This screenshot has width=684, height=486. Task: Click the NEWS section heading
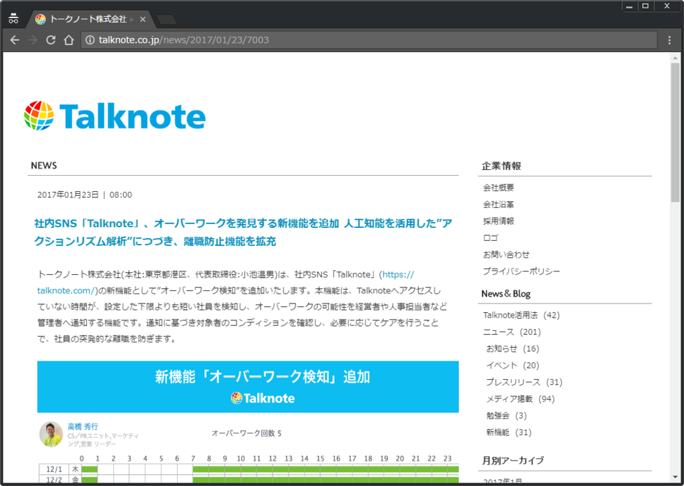(43, 166)
